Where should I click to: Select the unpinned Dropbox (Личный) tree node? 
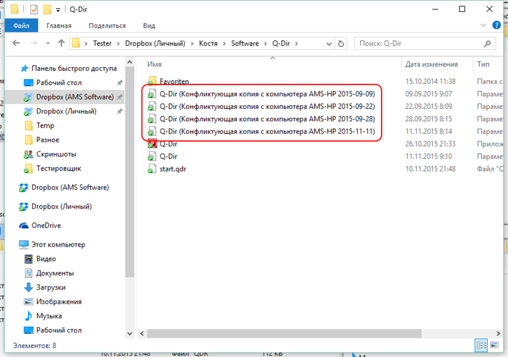click(x=62, y=206)
